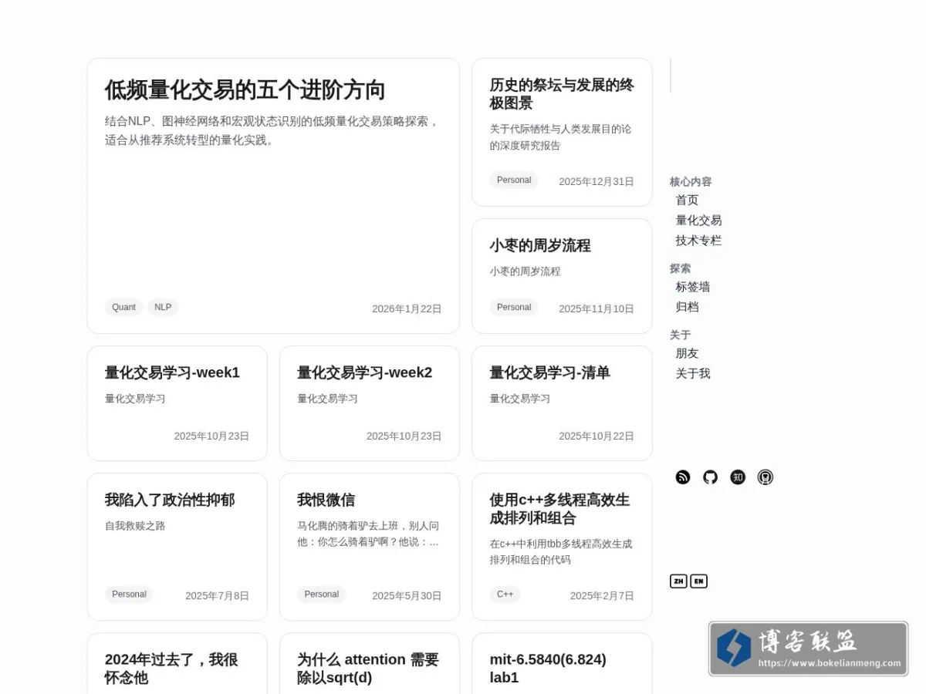Screen dimensions: 926x694
Task: Open post 低频量化交易的五个进阶方向
Action: (x=245, y=90)
